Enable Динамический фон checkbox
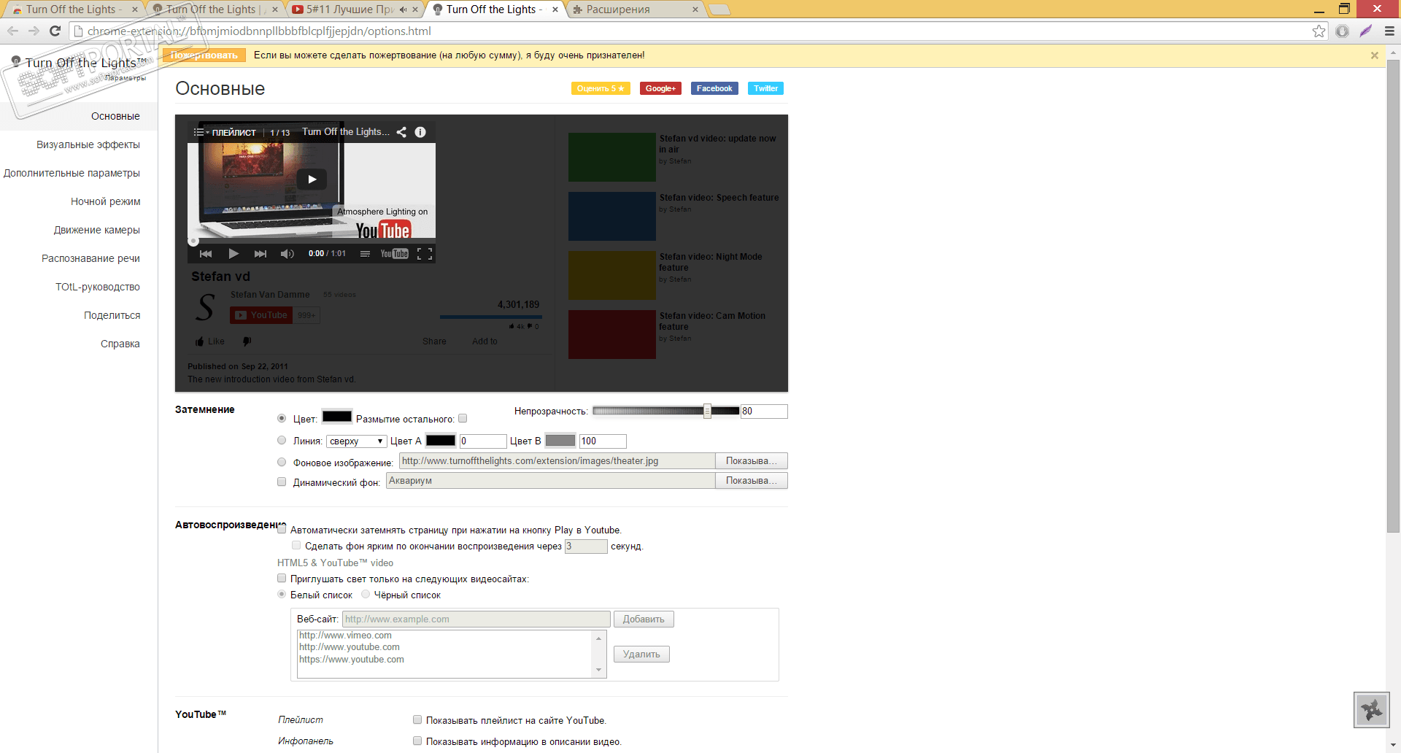 [x=282, y=482]
